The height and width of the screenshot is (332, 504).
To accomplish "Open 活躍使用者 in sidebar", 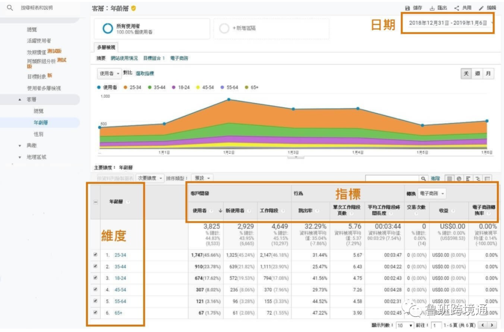I will (x=39, y=41).
